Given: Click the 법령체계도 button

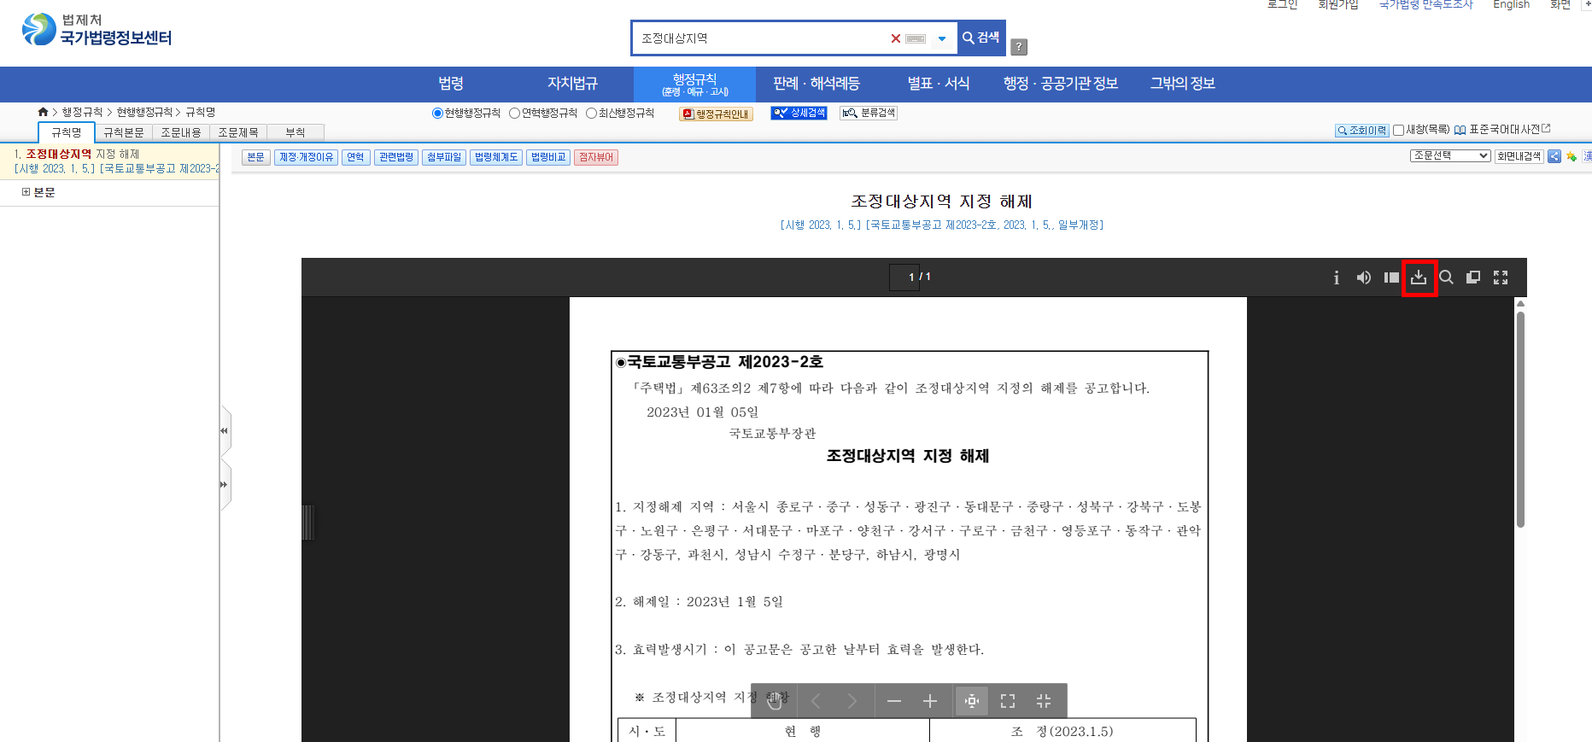Looking at the screenshot, I should [x=496, y=157].
